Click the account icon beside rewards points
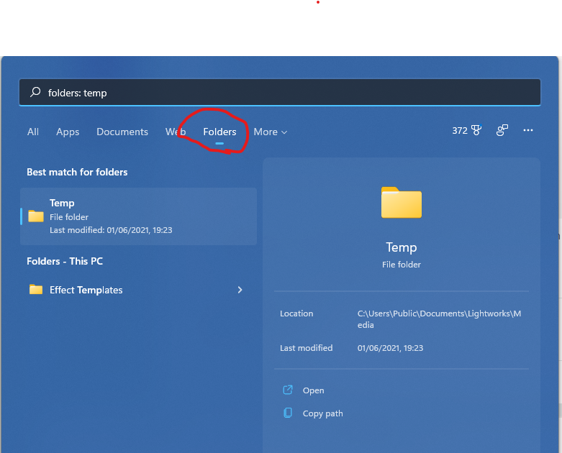This screenshot has width=562, height=453. [502, 131]
